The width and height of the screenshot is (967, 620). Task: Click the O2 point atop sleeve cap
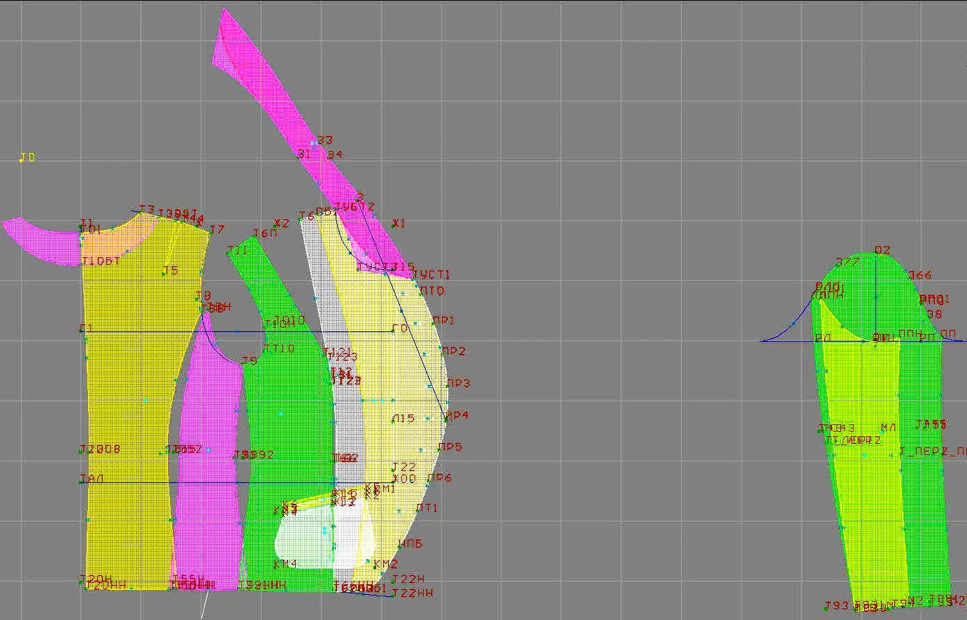[x=875, y=253]
